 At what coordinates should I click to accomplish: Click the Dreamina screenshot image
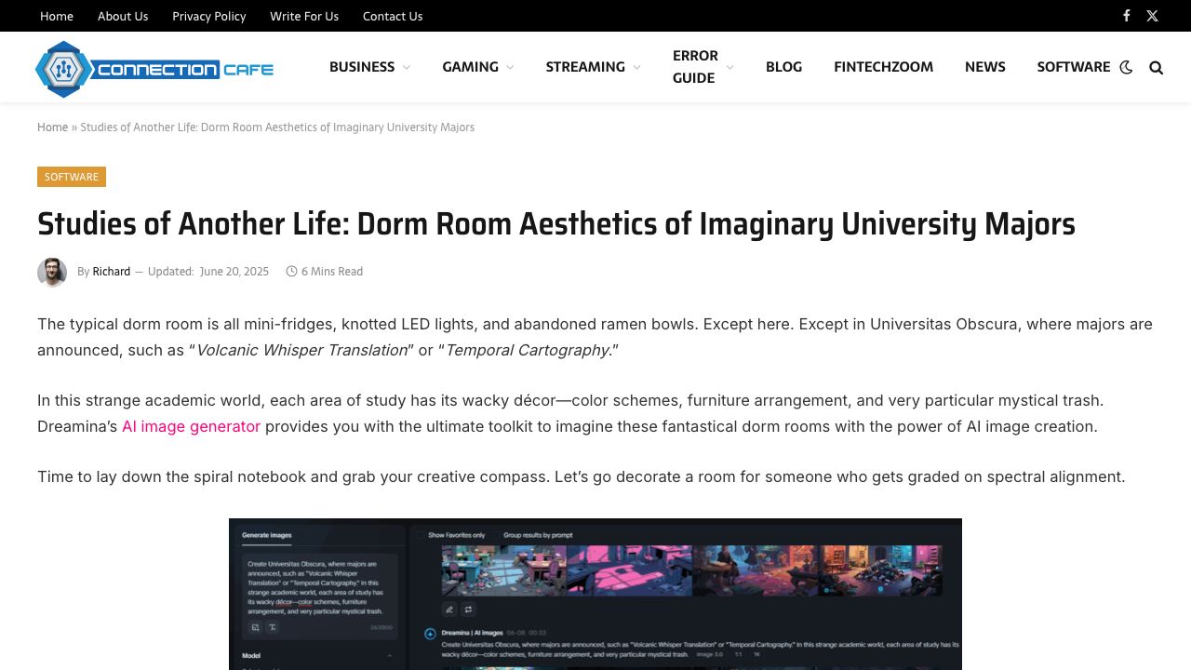pos(595,594)
